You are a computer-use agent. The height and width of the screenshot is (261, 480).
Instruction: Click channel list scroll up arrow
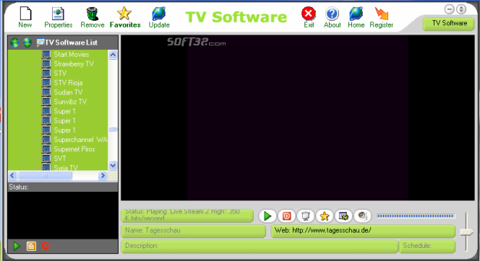(113, 55)
